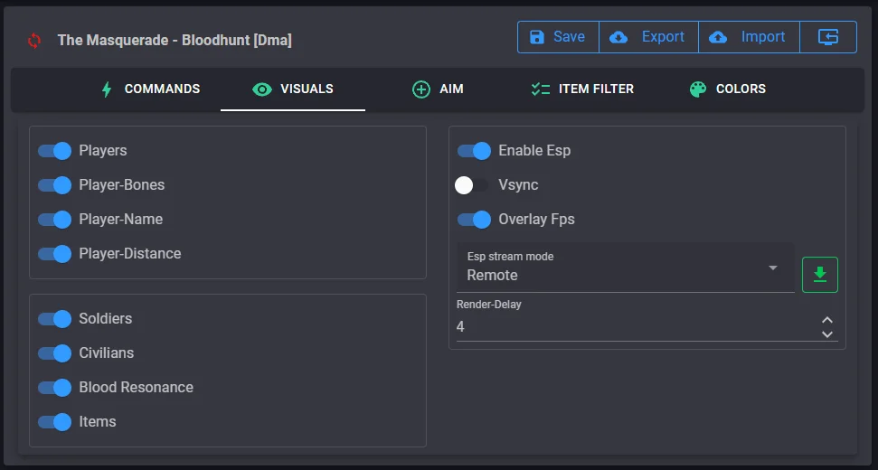Disable the Blood Resonance toggle
Screen dimensions: 878x470
coord(54,388)
